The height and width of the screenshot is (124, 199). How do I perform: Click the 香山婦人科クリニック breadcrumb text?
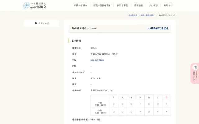point(167,15)
